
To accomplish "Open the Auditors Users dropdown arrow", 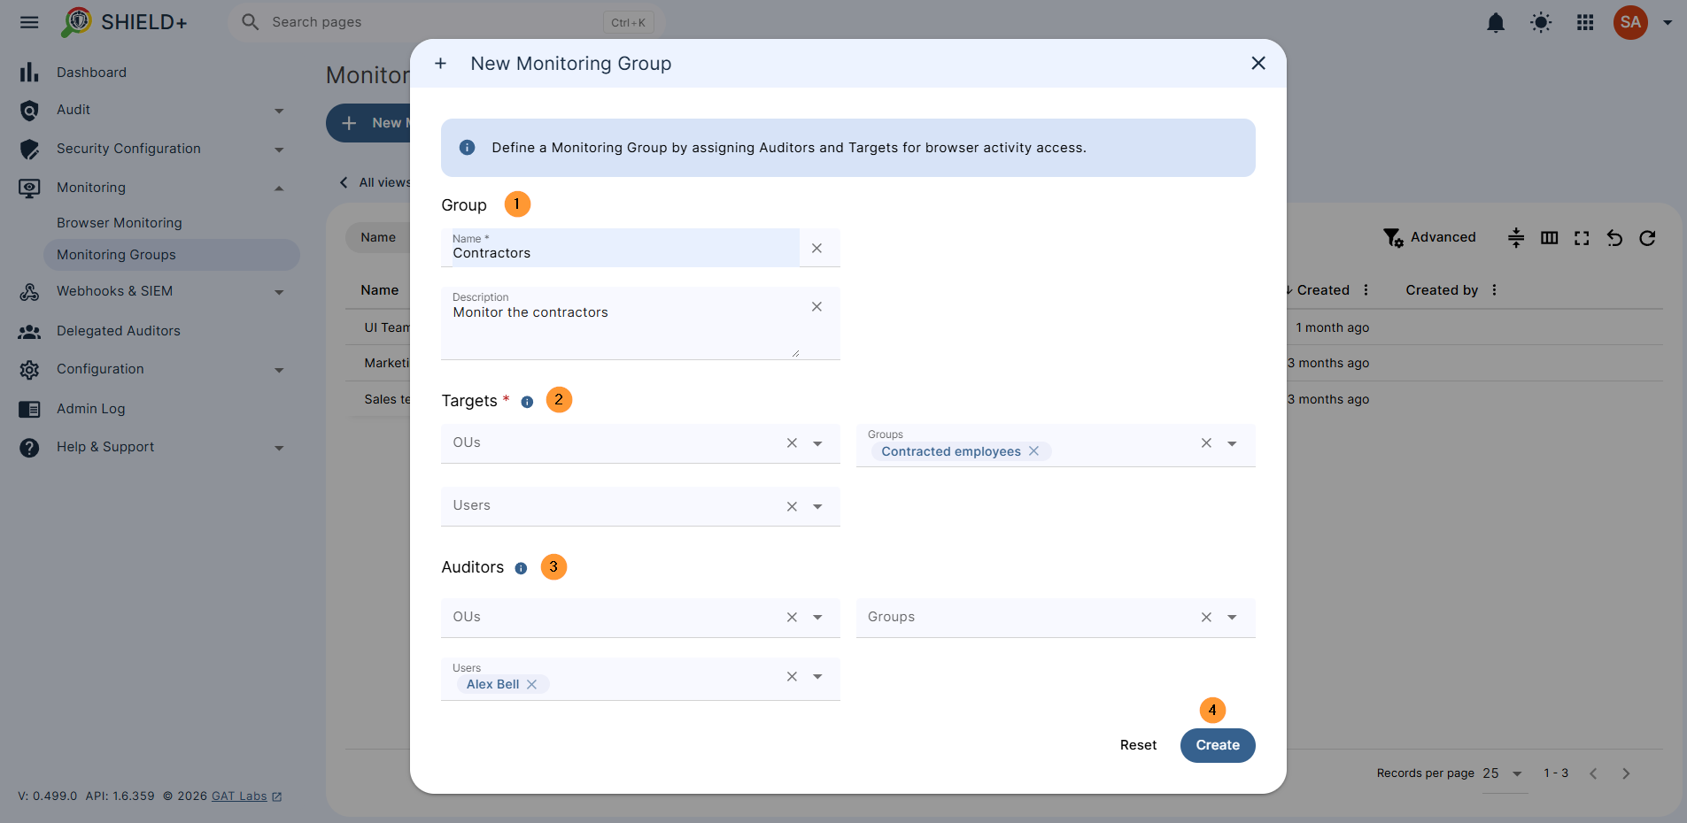I will click(817, 676).
